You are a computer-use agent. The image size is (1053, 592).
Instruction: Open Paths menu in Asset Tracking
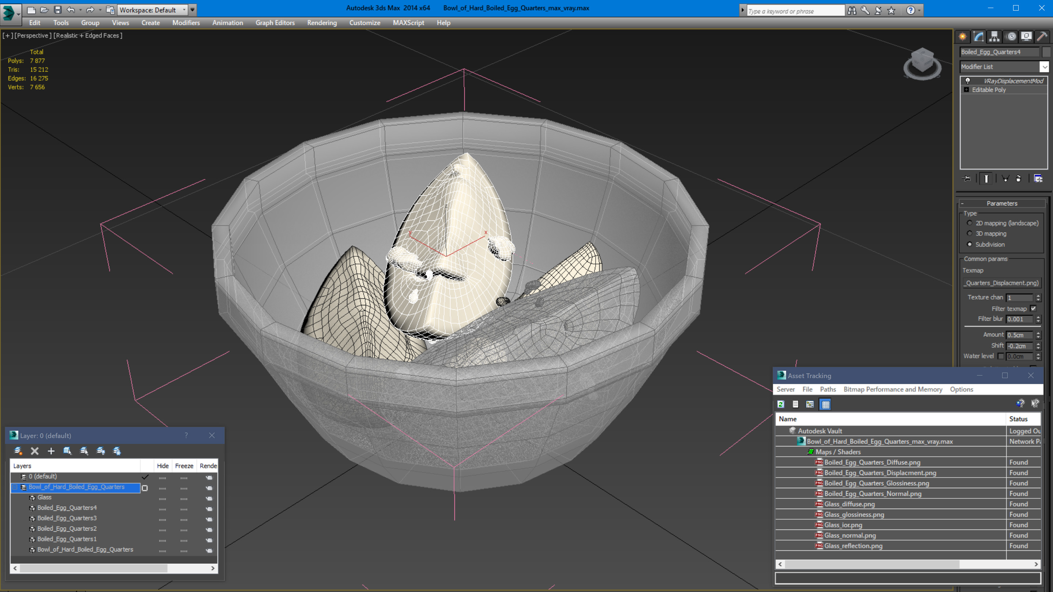tap(828, 389)
